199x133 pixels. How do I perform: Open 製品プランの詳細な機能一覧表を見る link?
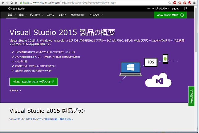tap(41, 119)
